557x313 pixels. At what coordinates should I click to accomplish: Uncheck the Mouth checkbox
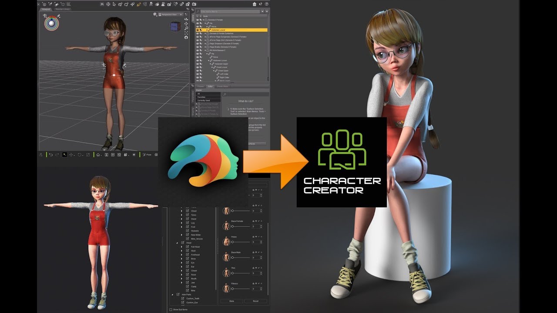click(187, 279)
